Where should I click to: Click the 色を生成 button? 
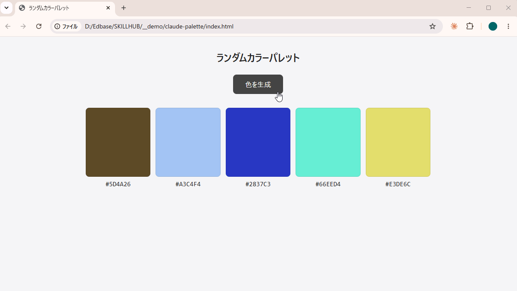pos(258,84)
